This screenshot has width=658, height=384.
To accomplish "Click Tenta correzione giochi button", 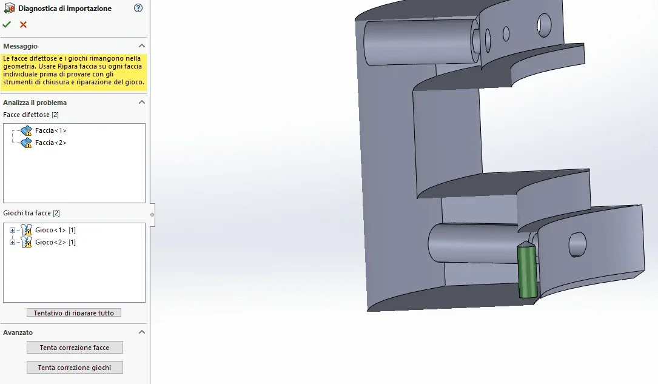I will pyautogui.click(x=75, y=368).
